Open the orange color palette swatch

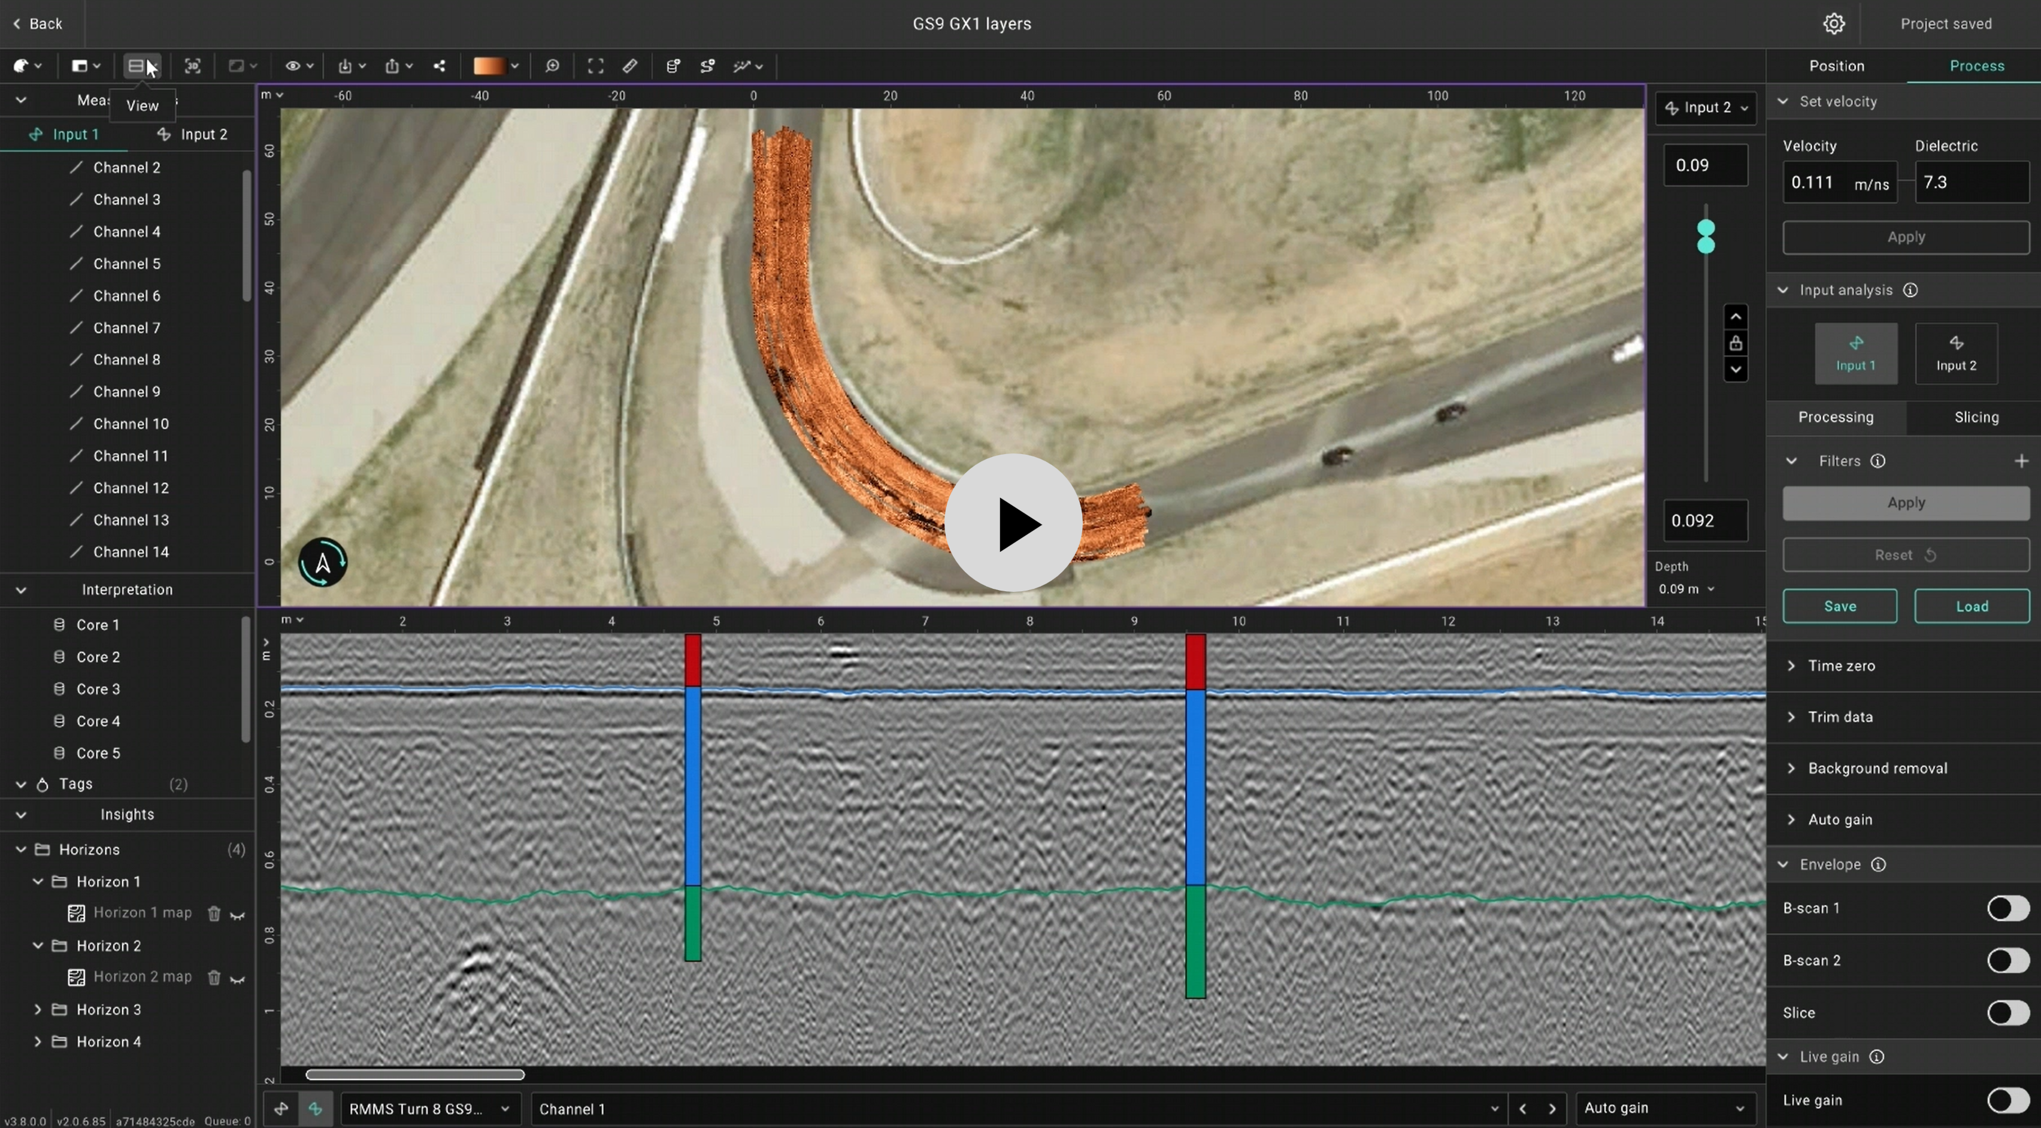(495, 66)
